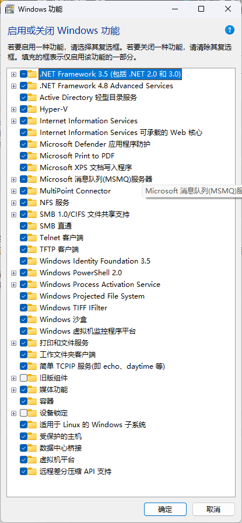Expand the 媒体功能 tree node
This screenshot has width=242, height=523.
(x=13, y=390)
